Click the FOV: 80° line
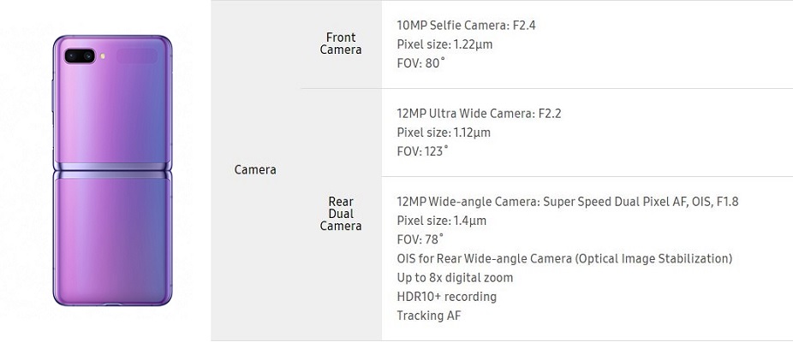 point(420,63)
